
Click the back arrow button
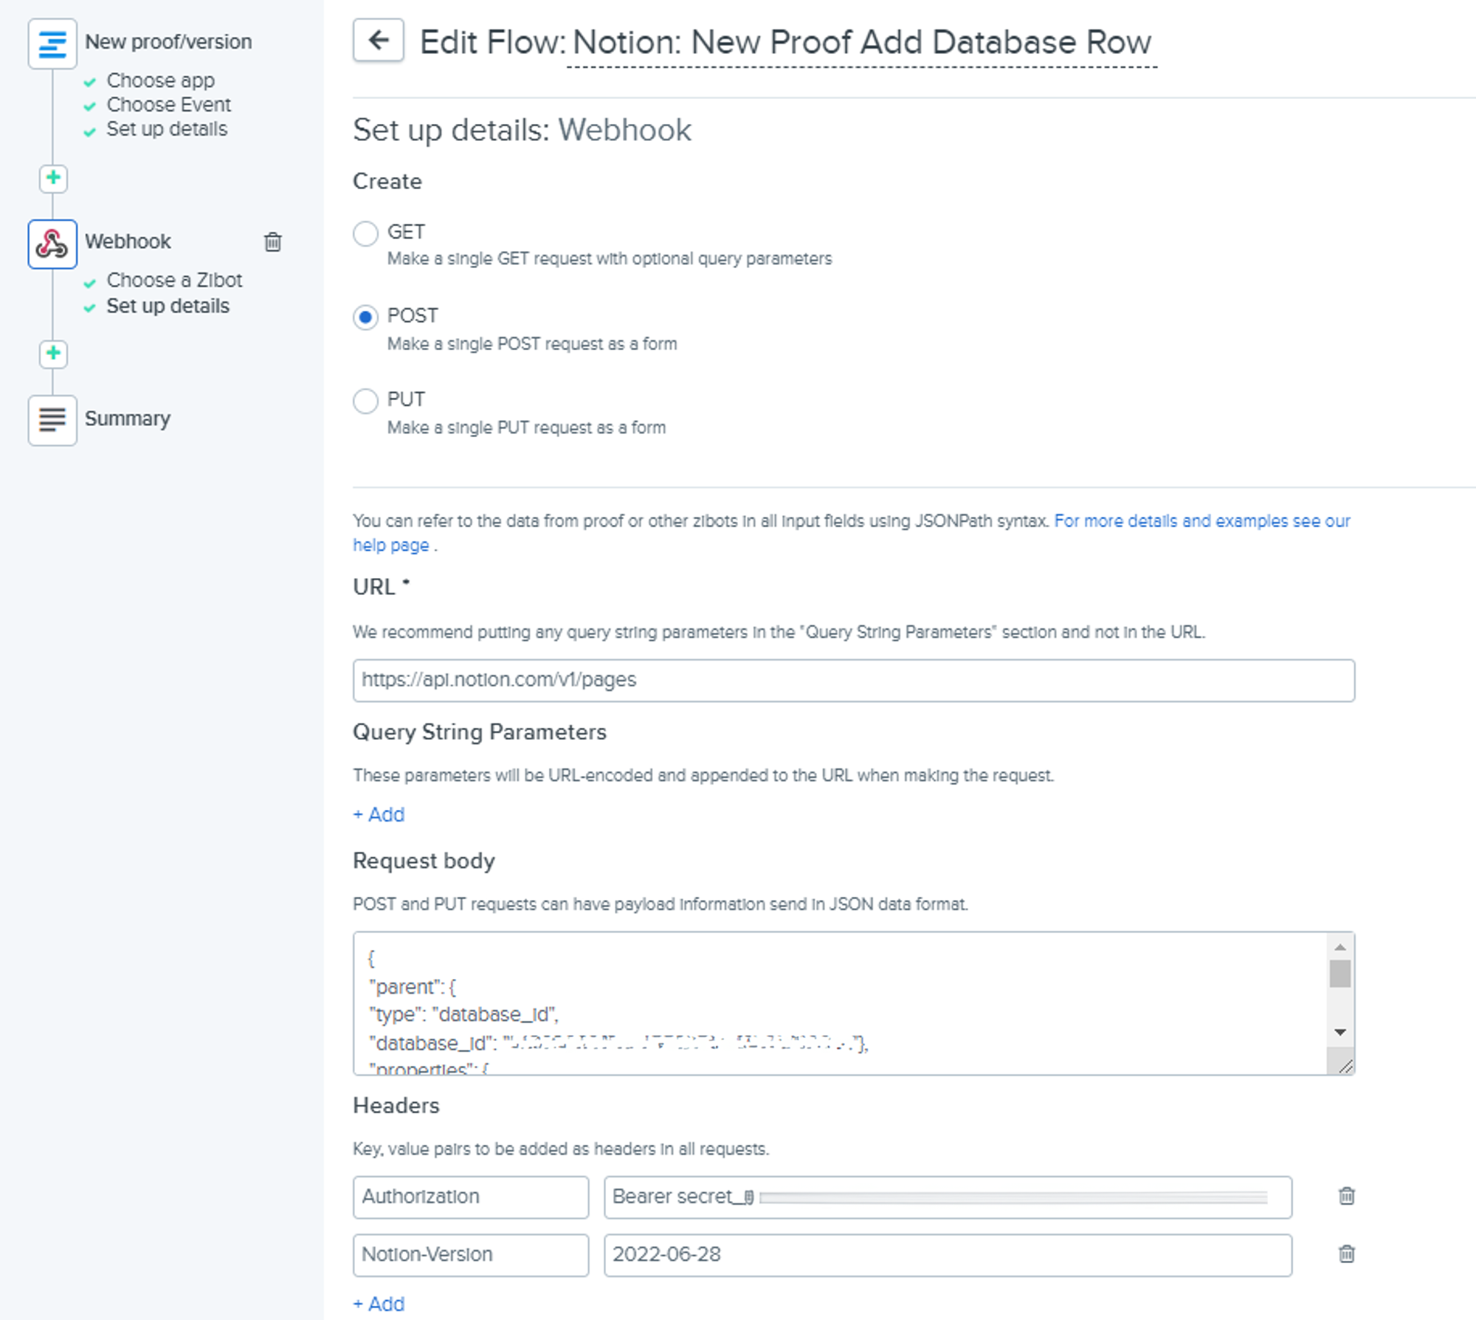tap(378, 40)
